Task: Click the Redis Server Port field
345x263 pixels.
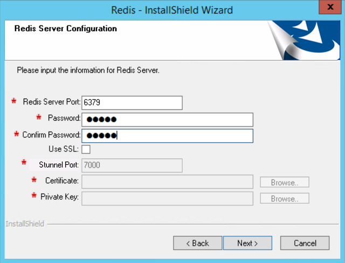Action: (x=132, y=103)
